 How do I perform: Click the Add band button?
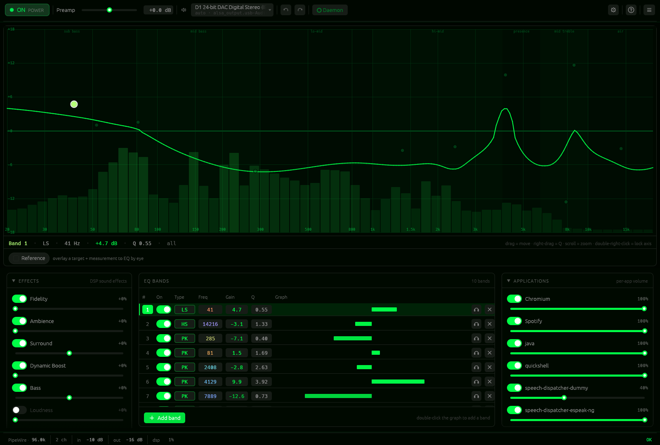tap(165, 418)
